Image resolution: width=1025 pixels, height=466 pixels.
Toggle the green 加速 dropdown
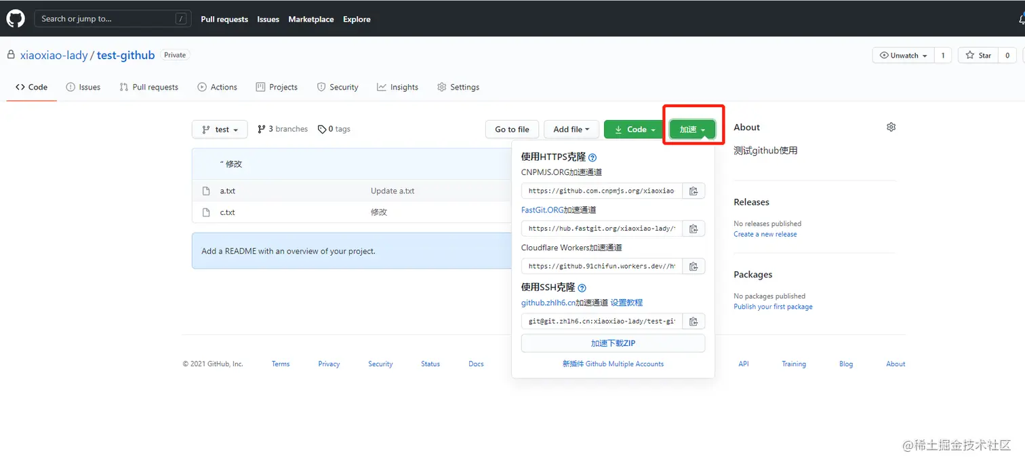pyautogui.click(x=692, y=129)
